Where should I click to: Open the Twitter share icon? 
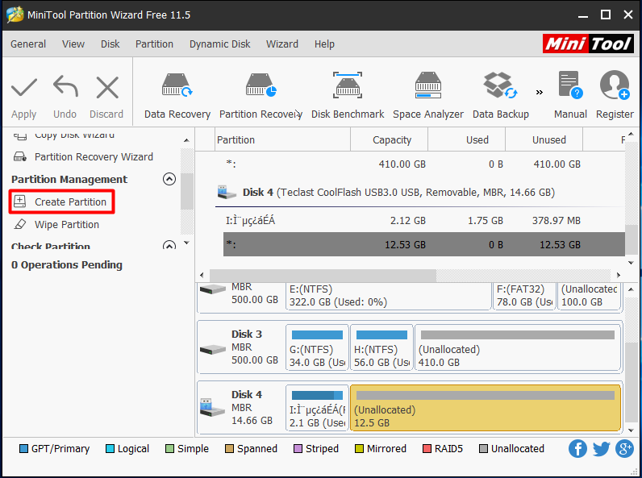[x=601, y=448]
